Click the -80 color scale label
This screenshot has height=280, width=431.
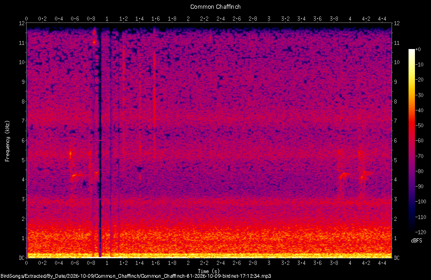point(419,171)
